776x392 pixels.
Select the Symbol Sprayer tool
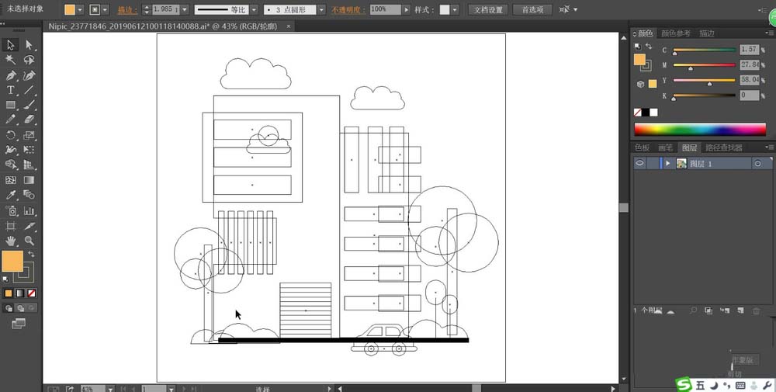pyautogui.click(x=10, y=211)
